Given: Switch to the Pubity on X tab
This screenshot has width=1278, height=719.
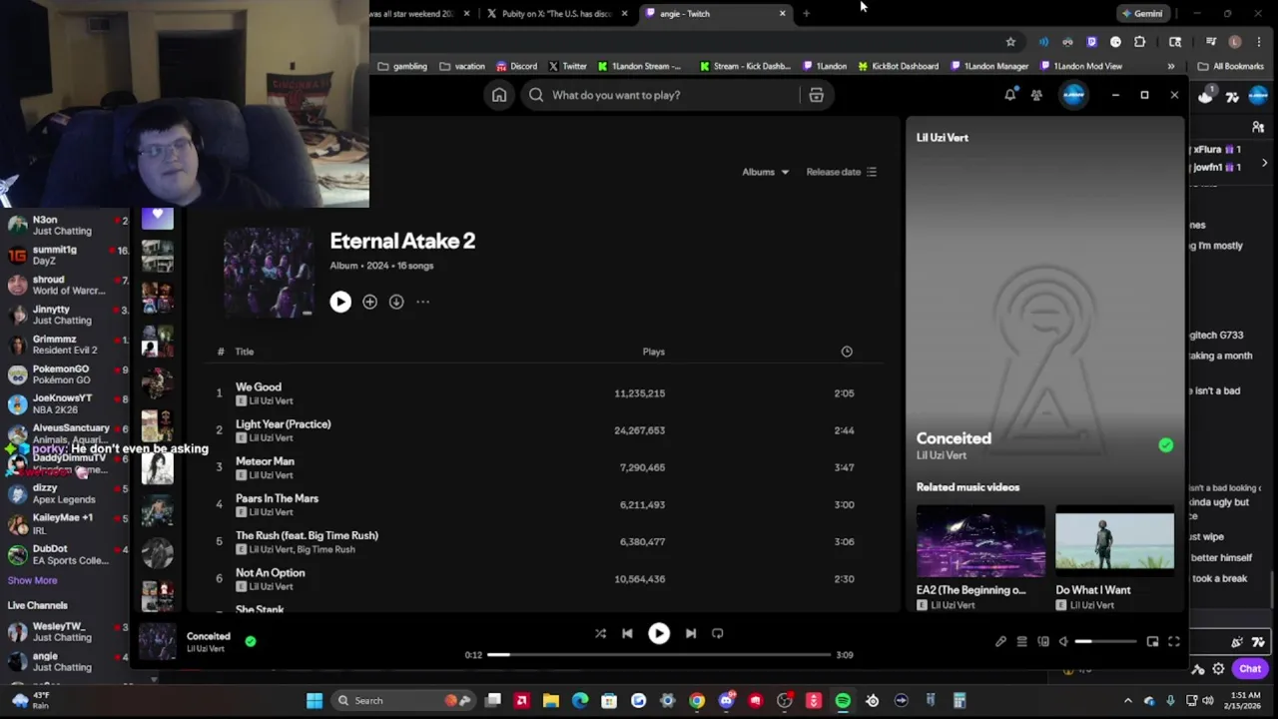Looking at the screenshot, I should pos(556,14).
